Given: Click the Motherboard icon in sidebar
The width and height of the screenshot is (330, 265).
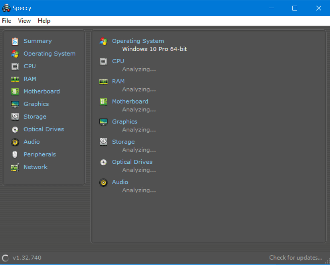Looking at the screenshot, I should pyautogui.click(x=15, y=92).
